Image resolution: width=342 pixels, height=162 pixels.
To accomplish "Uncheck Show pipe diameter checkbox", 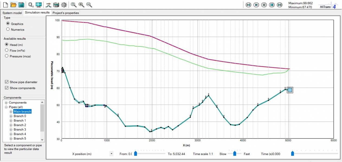I will (7, 82).
